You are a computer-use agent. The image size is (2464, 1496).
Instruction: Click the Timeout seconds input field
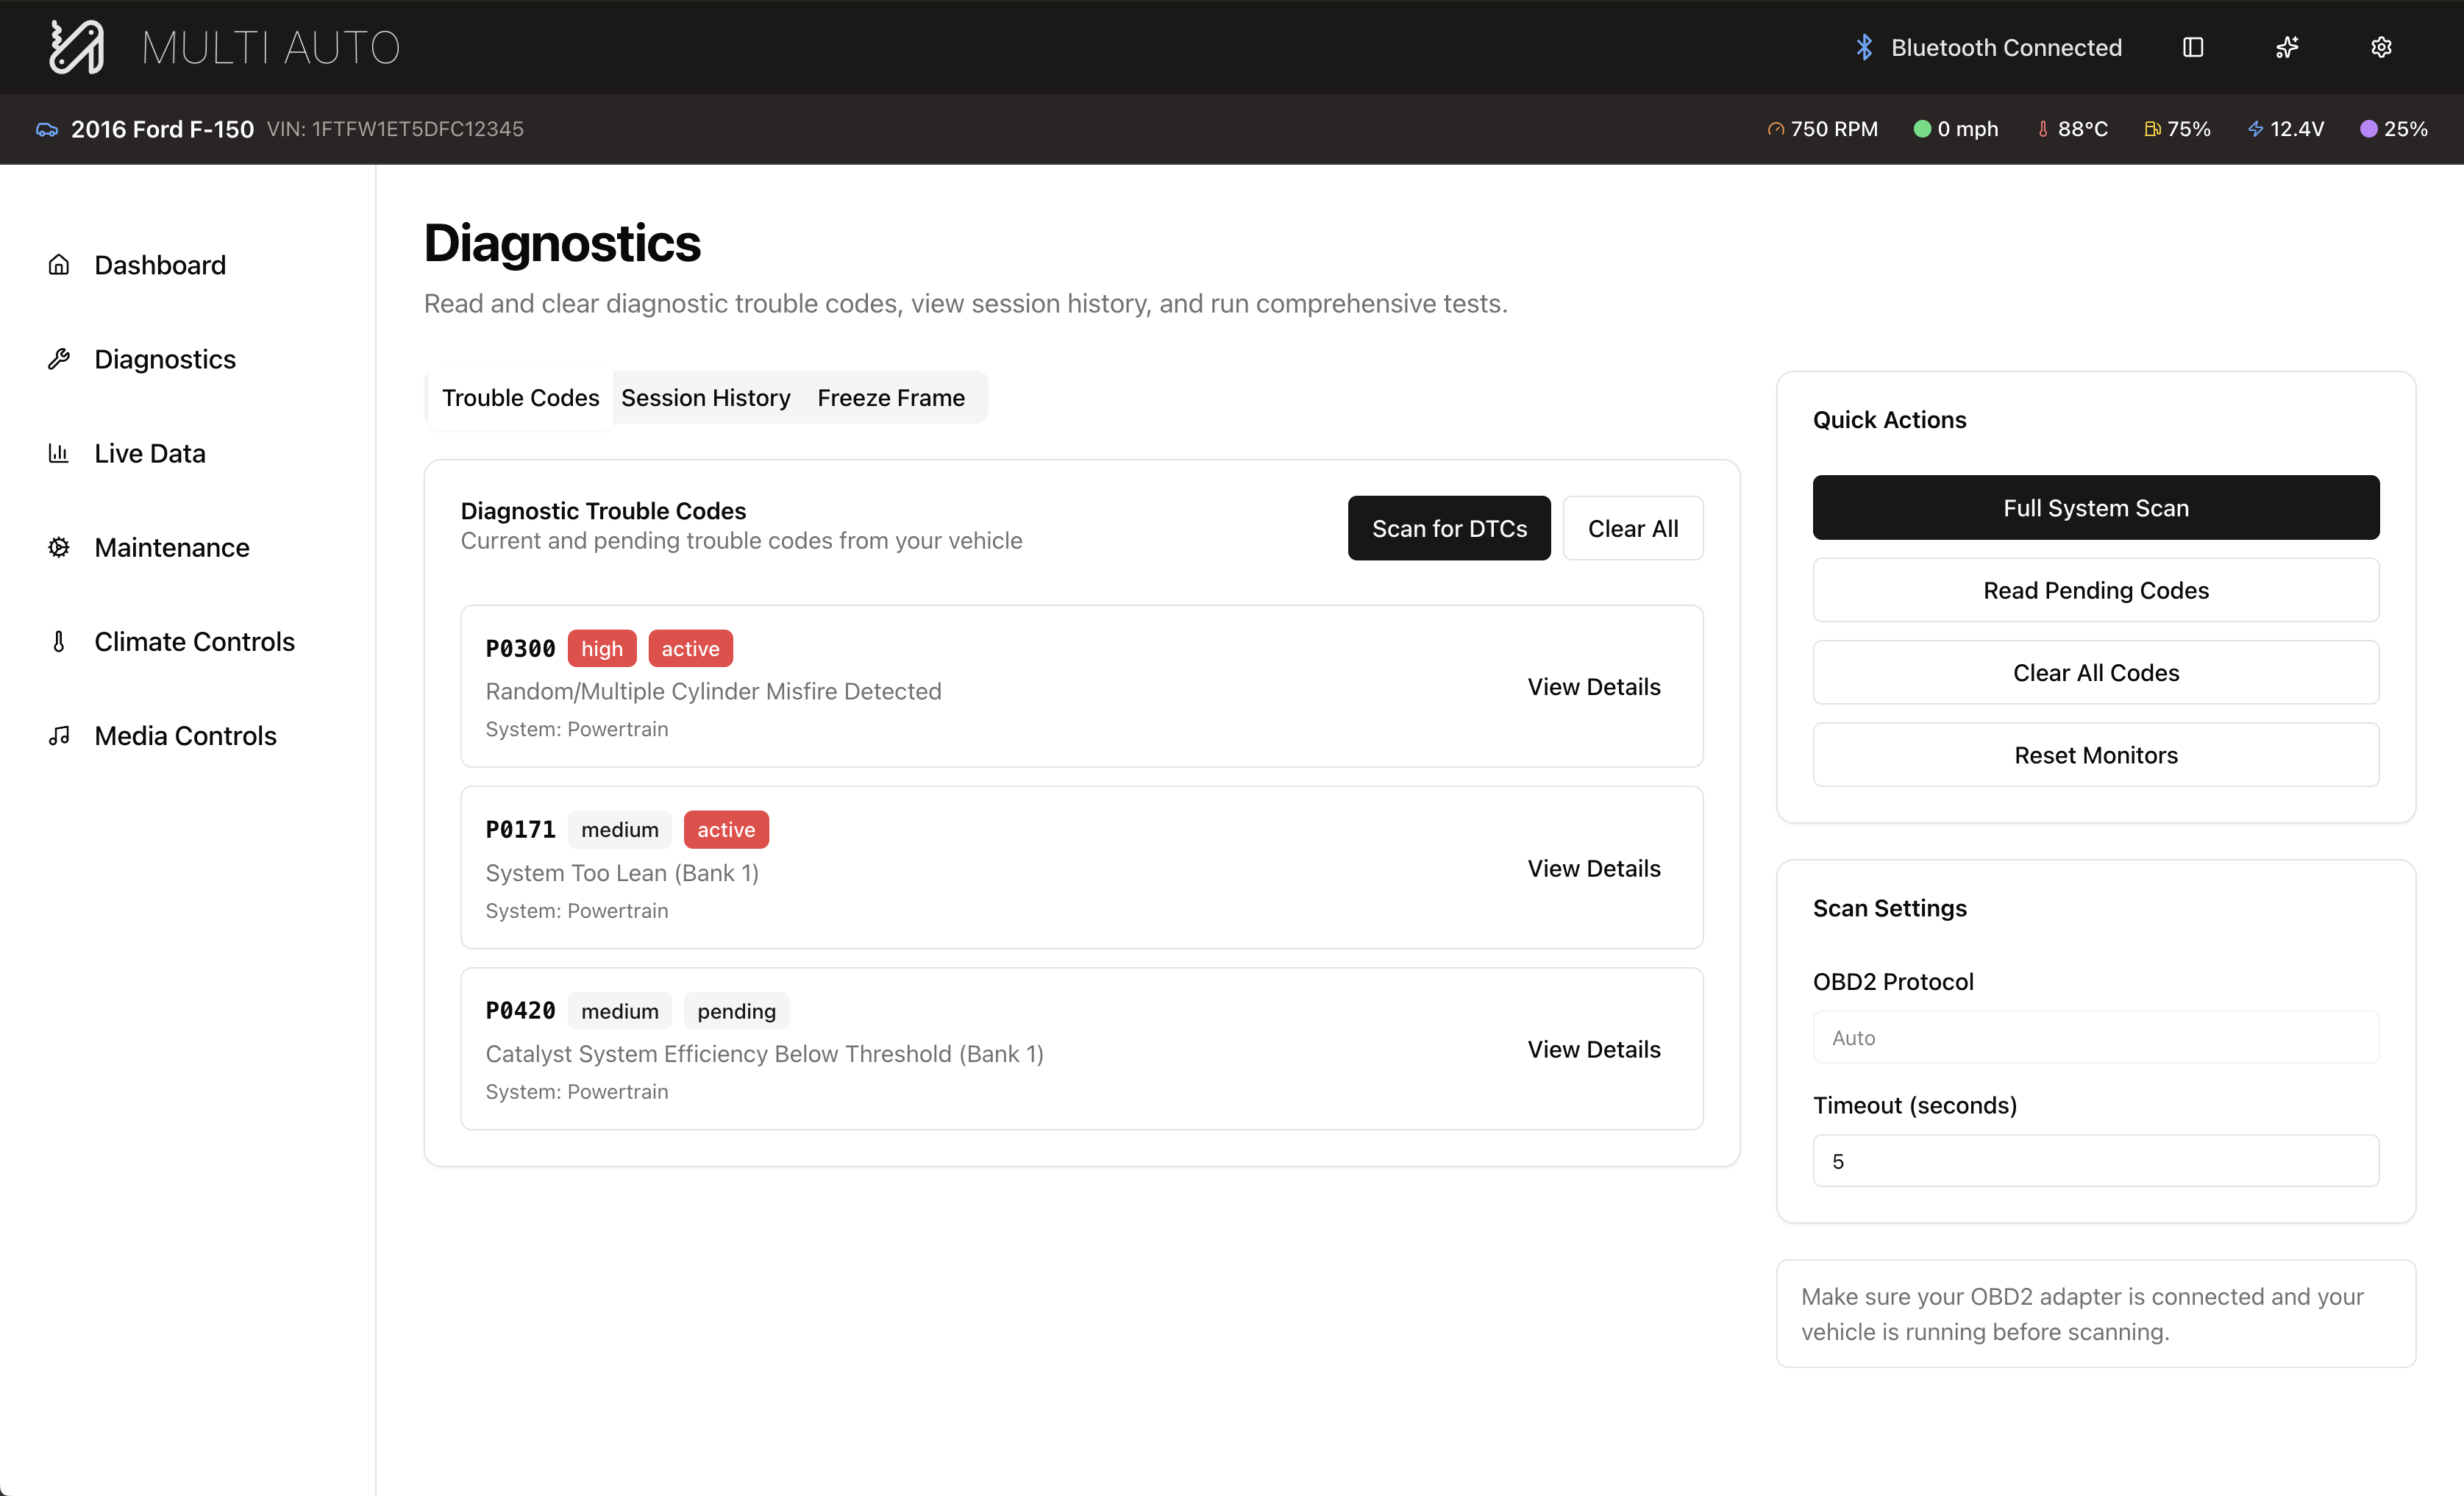coord(2095,1161)
